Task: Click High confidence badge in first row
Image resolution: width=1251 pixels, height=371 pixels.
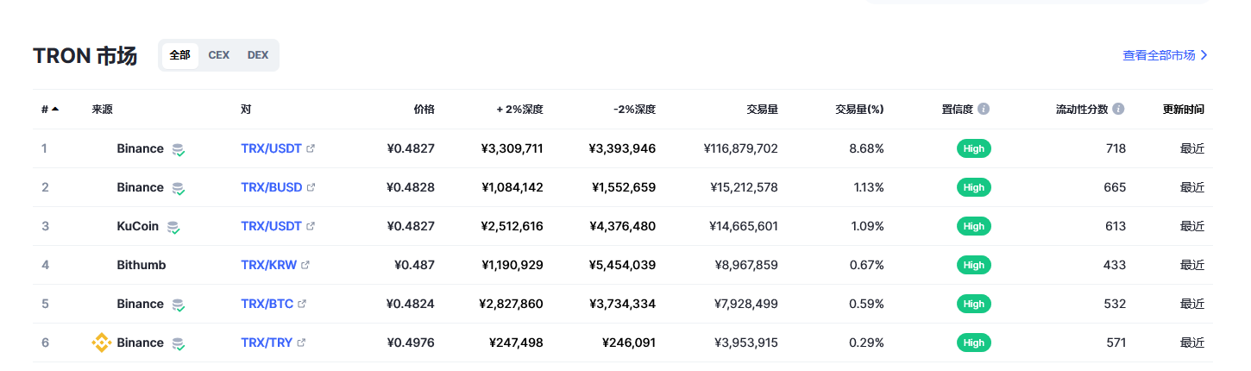Action: [974, 148]
